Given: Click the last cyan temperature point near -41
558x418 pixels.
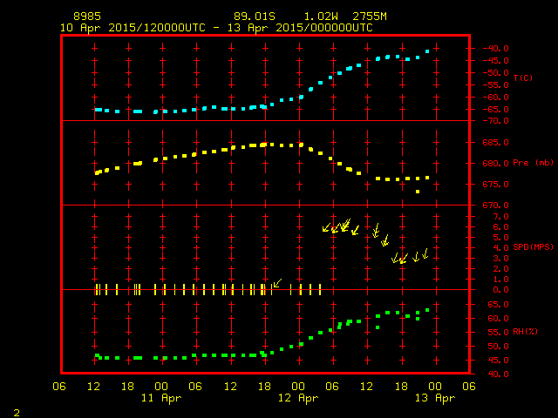Looking at the screenshot, I should [427, 51].
